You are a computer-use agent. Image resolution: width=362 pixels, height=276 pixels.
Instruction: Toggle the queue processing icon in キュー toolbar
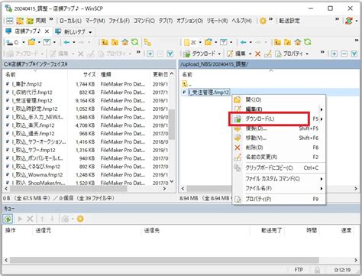(8, 219)
